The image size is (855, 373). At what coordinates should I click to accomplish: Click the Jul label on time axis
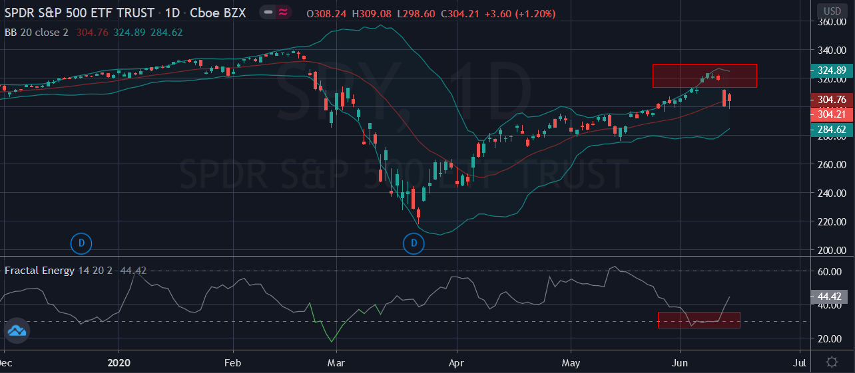pos(800,363)
